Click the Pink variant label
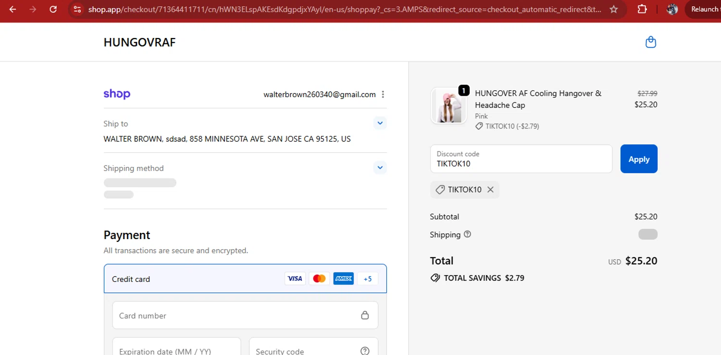Viewport: 721px width, 355px height. 481,116
